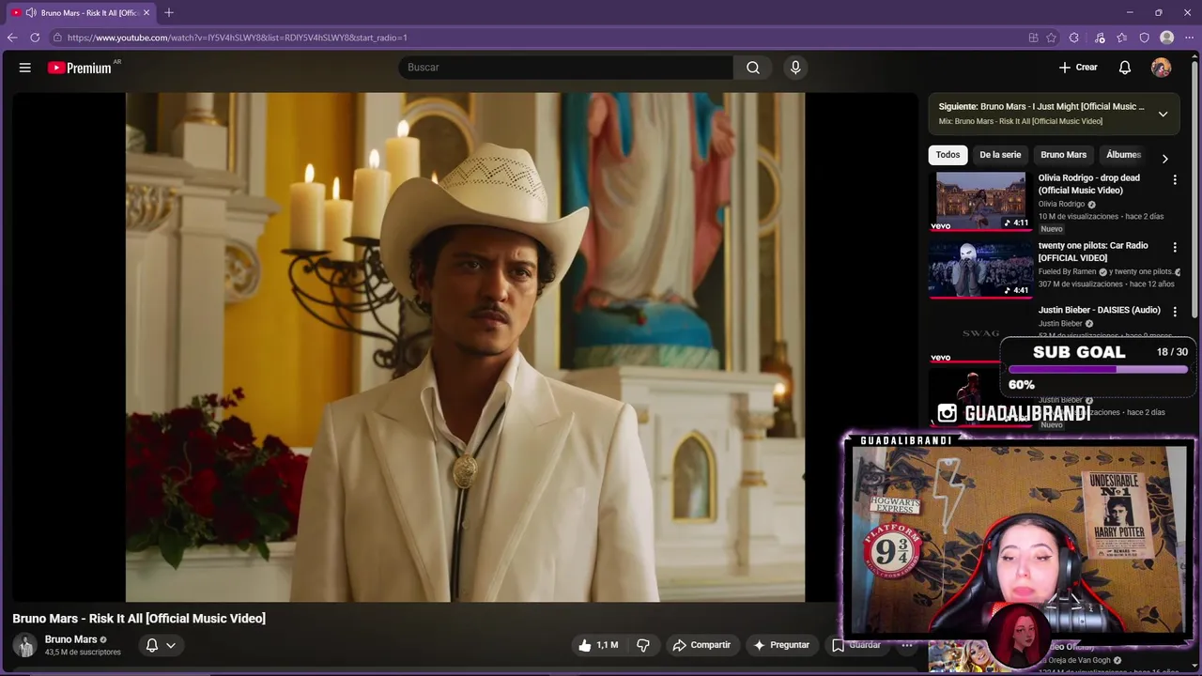Open the media control music note icon
The width and height of the screenshot is (1202, 676).
click(1100, 38)
